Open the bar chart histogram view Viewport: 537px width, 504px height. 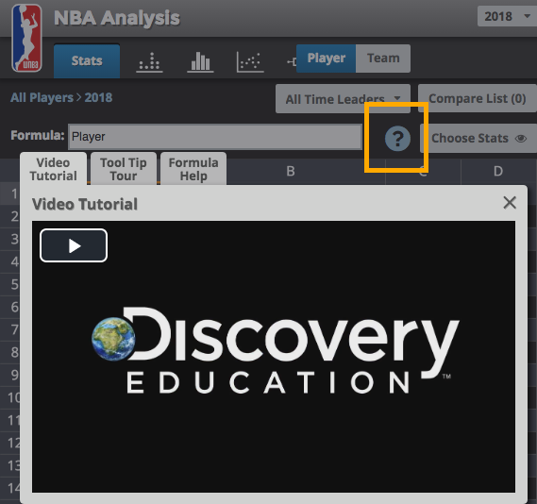200,61
